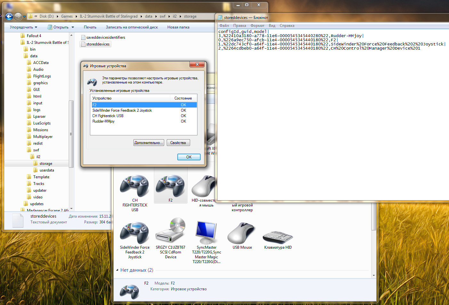The height and width of the screenshot is (305, 449).
Task: Select the Tracks folder
Action: [x=36, y=184]
